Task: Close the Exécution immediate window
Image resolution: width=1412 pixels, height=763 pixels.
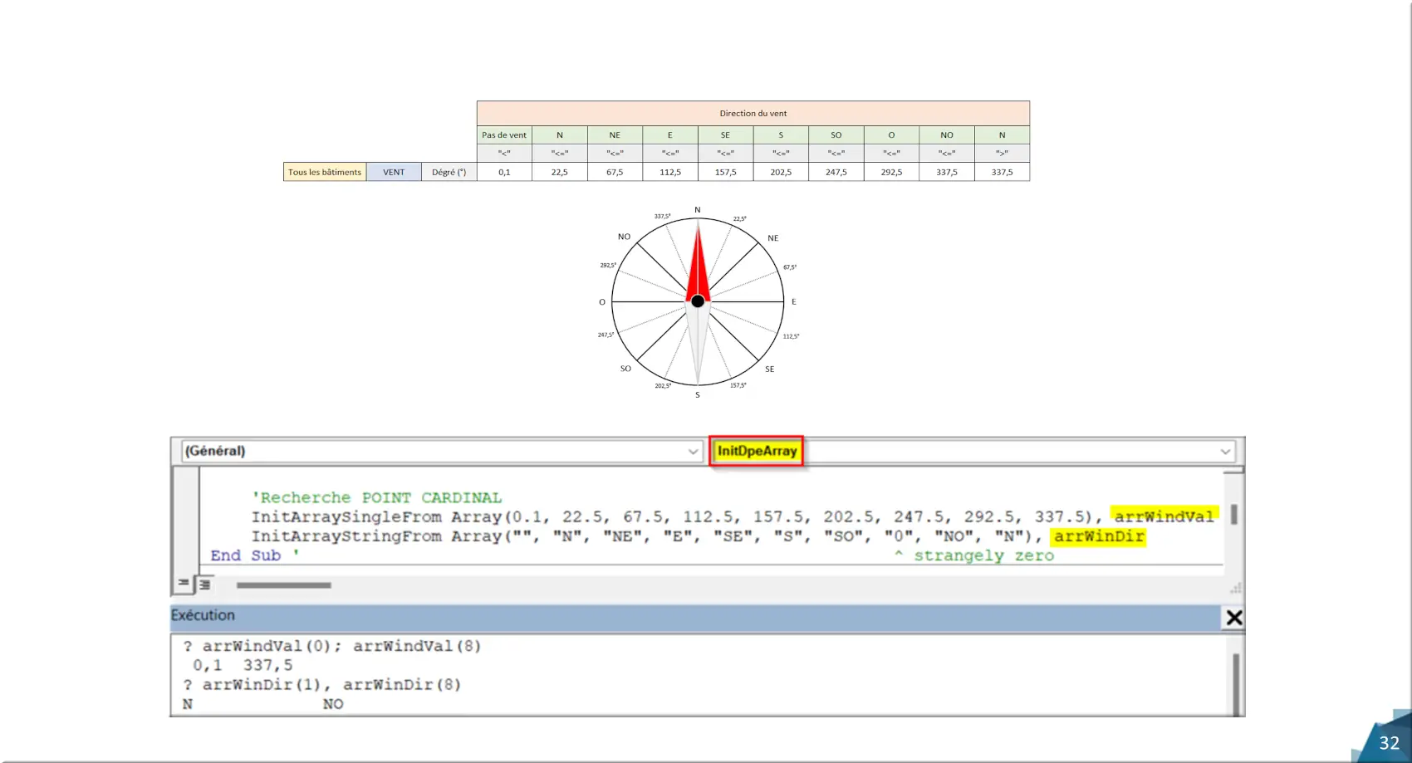Action: 1234,617
